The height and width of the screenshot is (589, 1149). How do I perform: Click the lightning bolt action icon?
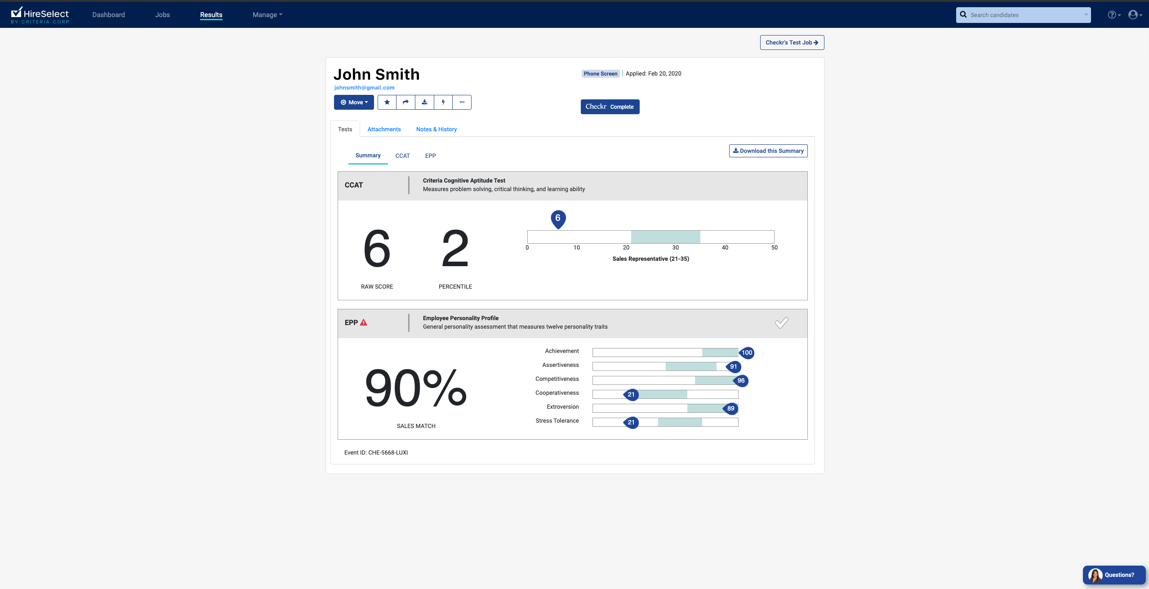click(443, 102)
